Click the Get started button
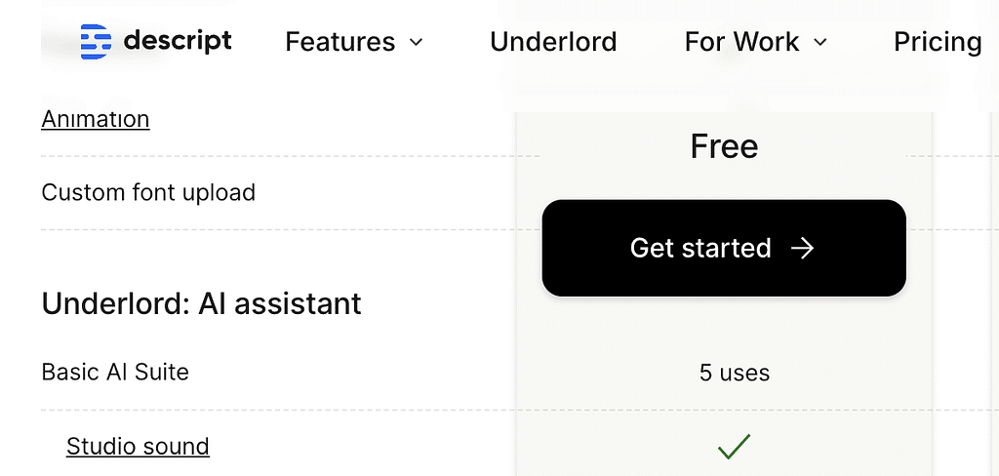Viewport: 999px width, 476px height. tap(724, 248)
